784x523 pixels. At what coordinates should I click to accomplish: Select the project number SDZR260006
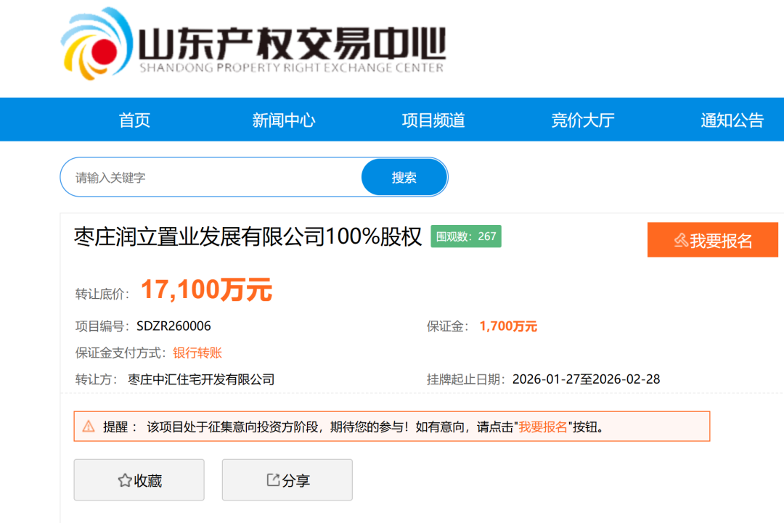(173, 326)
